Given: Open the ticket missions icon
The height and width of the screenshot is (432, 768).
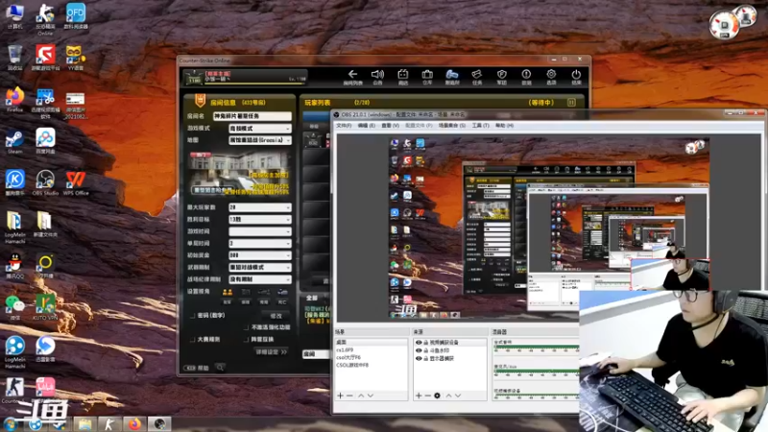Looking at the screenshot, I should pos(476,75).
